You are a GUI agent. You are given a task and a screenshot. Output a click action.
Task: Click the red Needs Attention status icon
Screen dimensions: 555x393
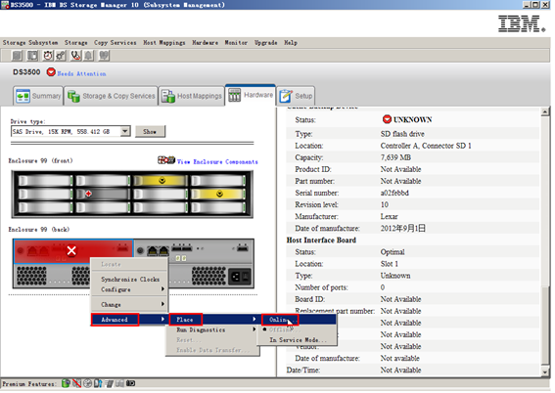pos(51,72)
